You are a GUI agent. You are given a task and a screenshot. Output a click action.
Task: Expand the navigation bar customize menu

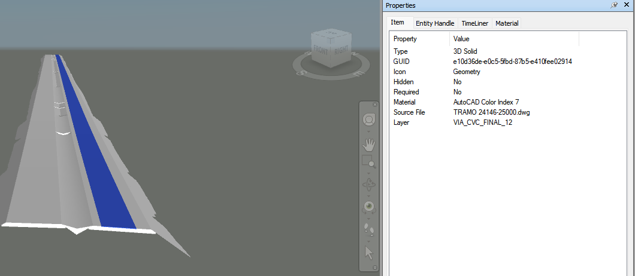click(x=374, y=267)
